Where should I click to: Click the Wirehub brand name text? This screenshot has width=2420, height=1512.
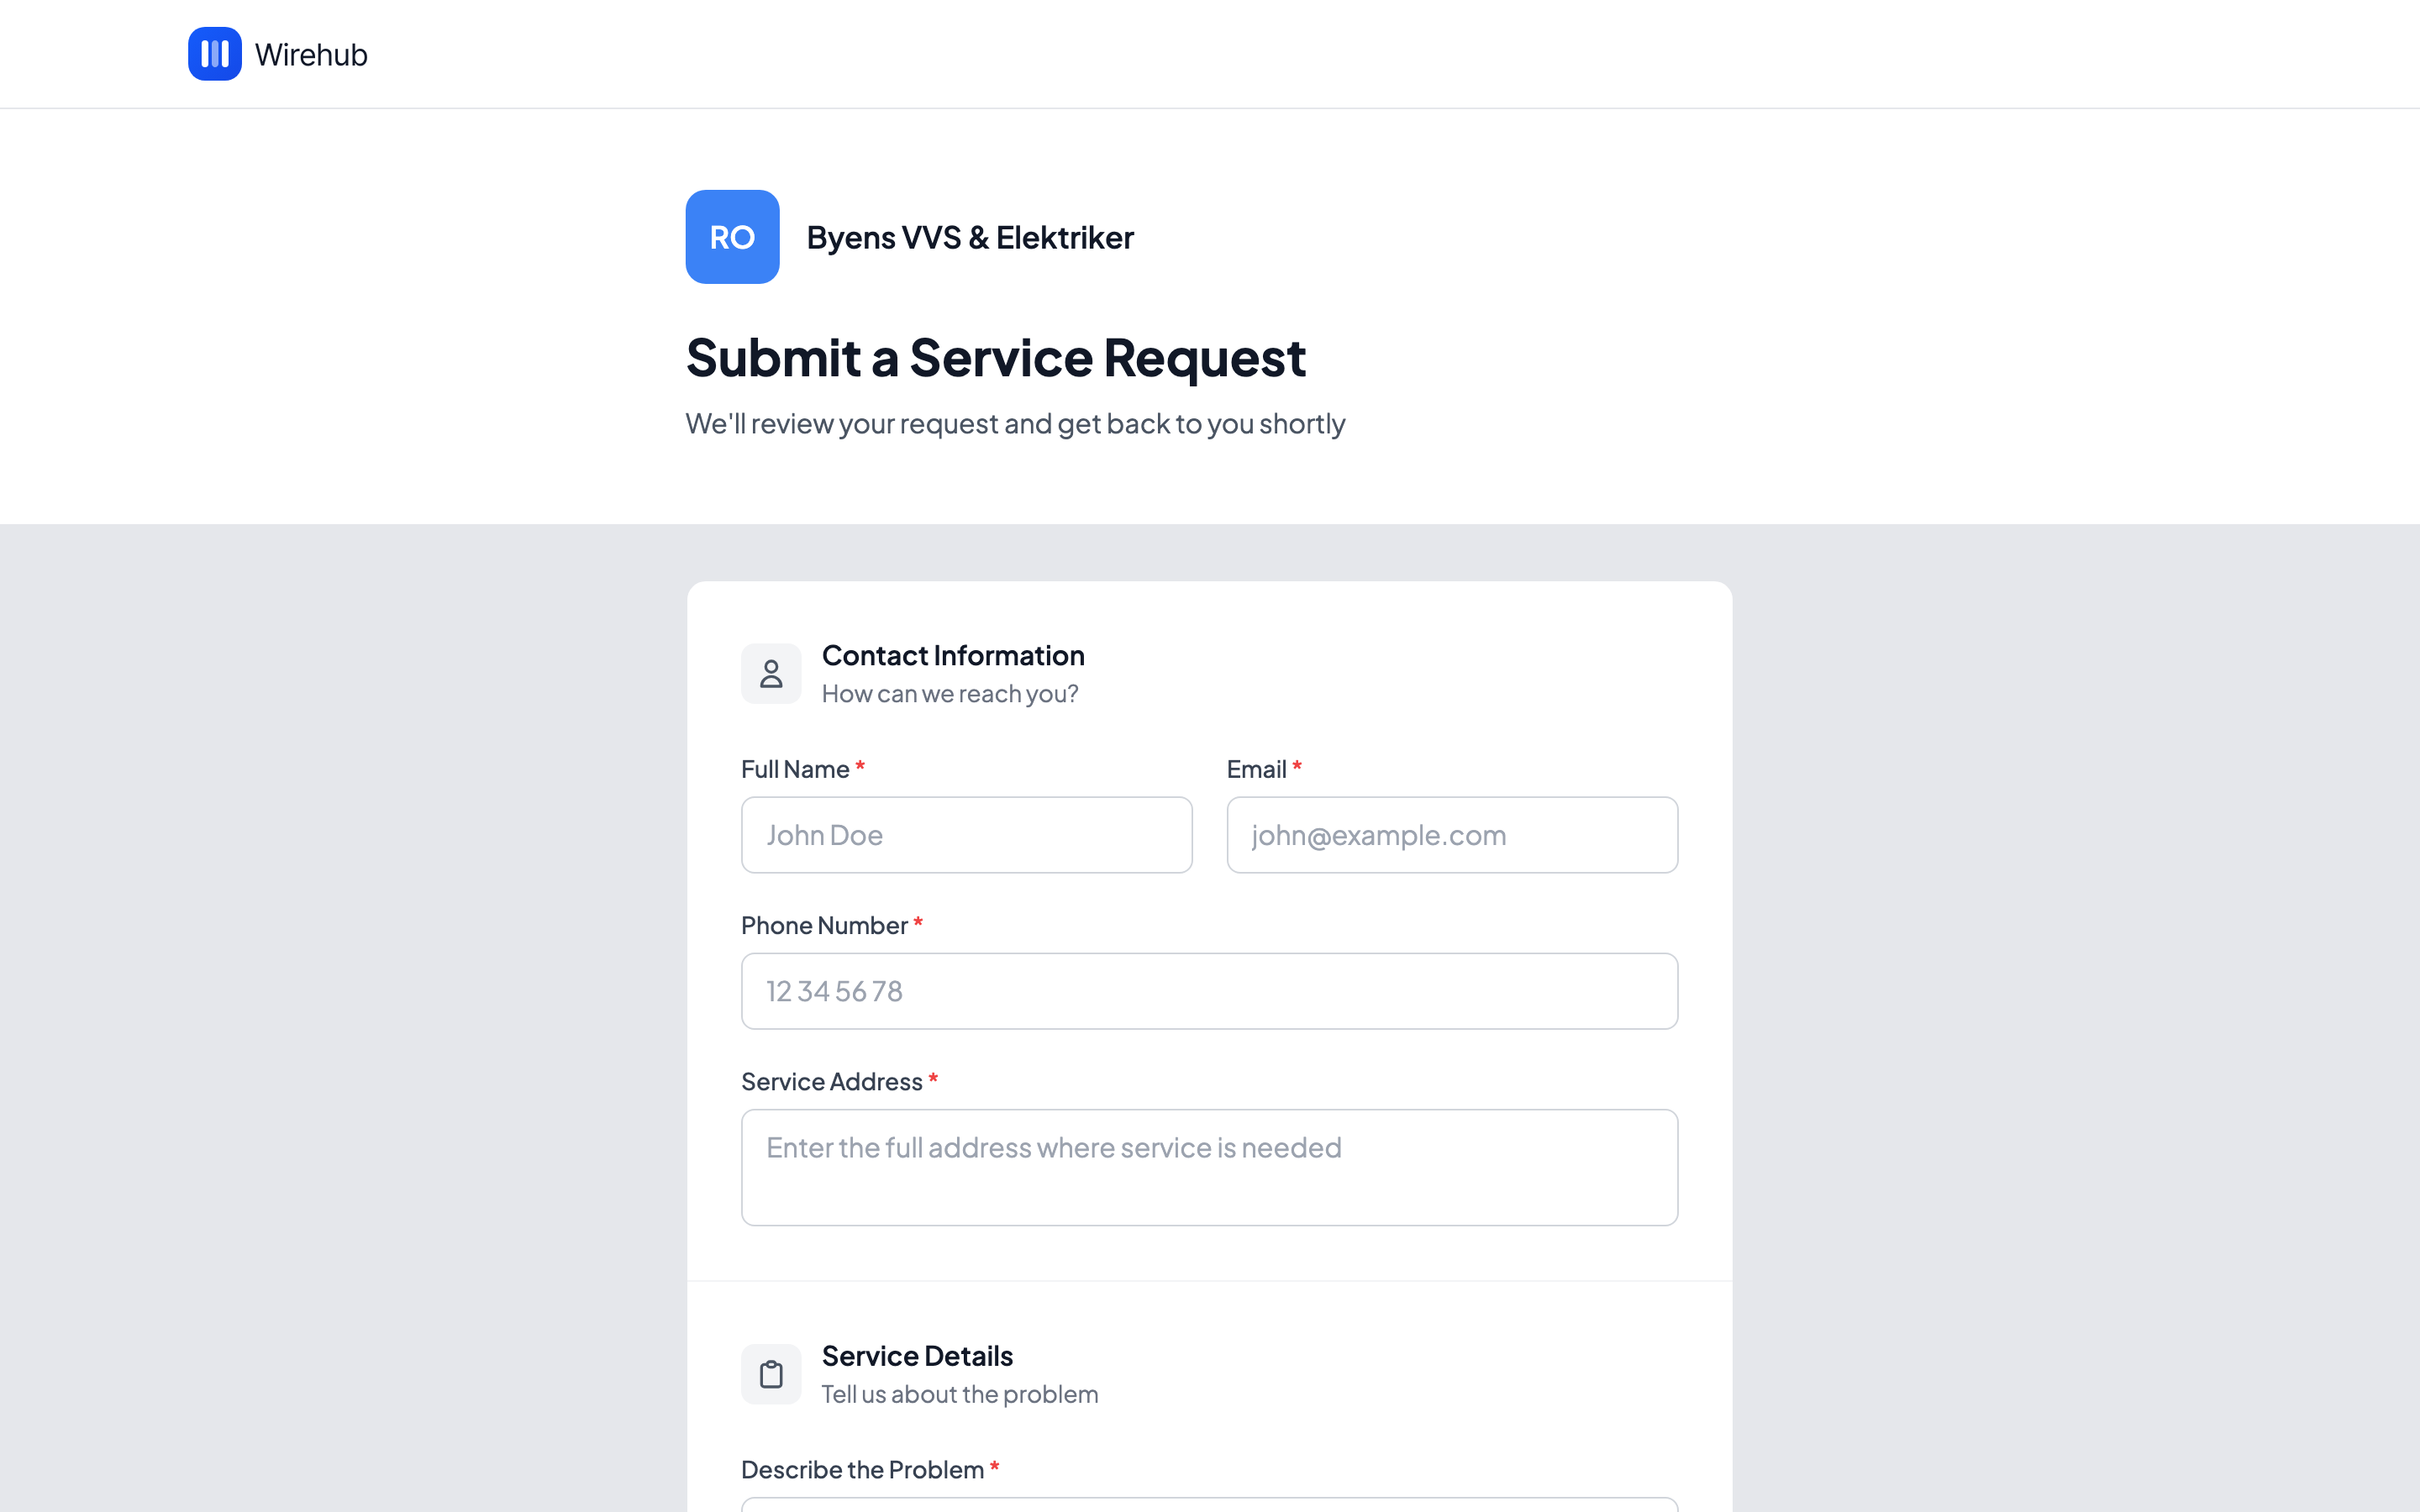pos(311,55)
